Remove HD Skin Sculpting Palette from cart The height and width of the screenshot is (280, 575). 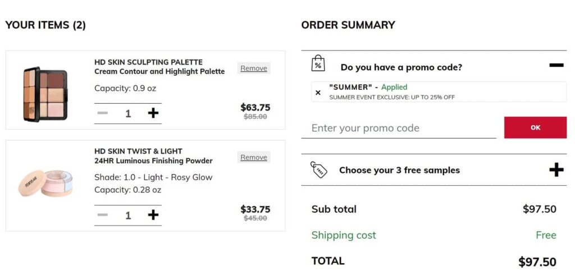[x=254, y=68]
